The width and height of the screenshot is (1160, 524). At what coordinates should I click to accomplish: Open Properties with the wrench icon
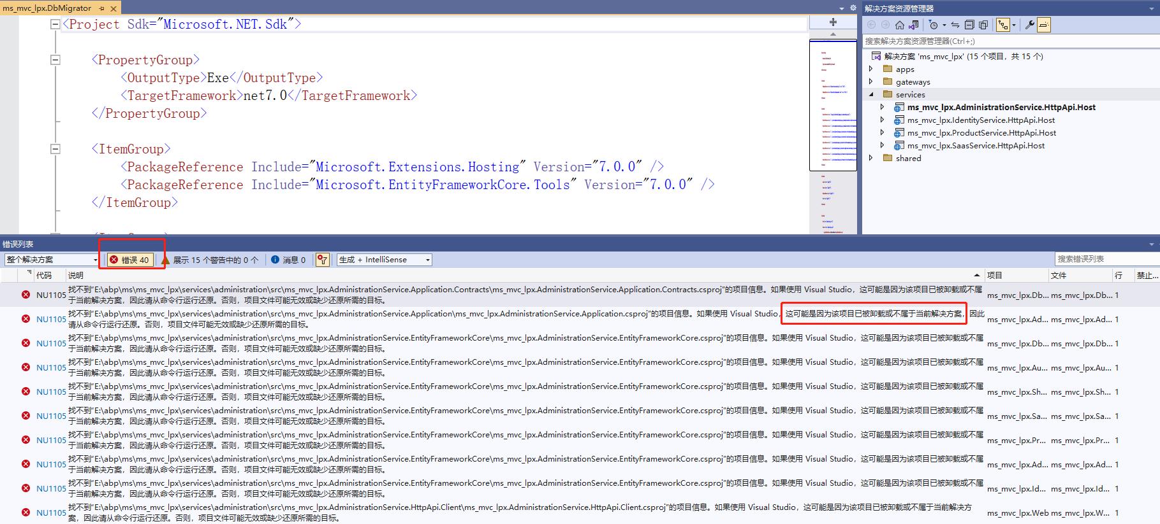[x=1029, y=25]
